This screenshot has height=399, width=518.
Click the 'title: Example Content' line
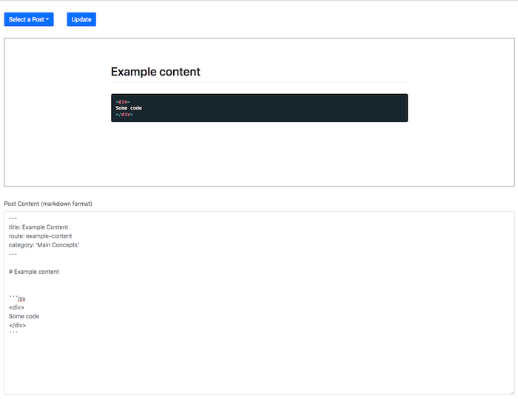point(38,227)
